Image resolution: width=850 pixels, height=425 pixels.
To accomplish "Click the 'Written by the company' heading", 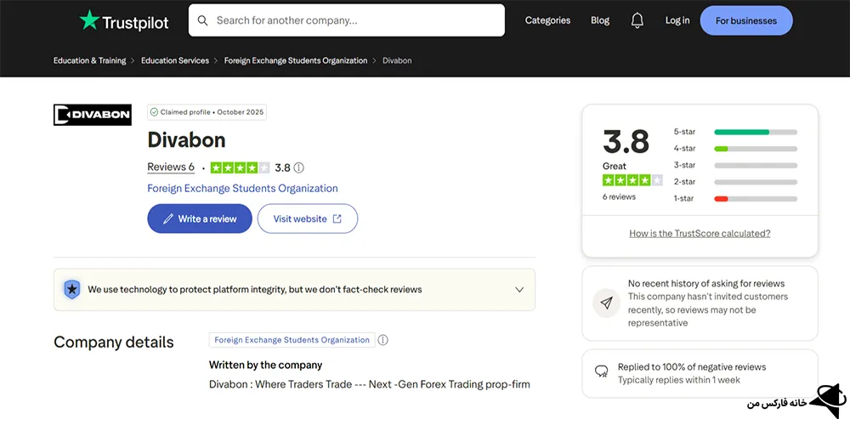I will [x=265, y=365].
